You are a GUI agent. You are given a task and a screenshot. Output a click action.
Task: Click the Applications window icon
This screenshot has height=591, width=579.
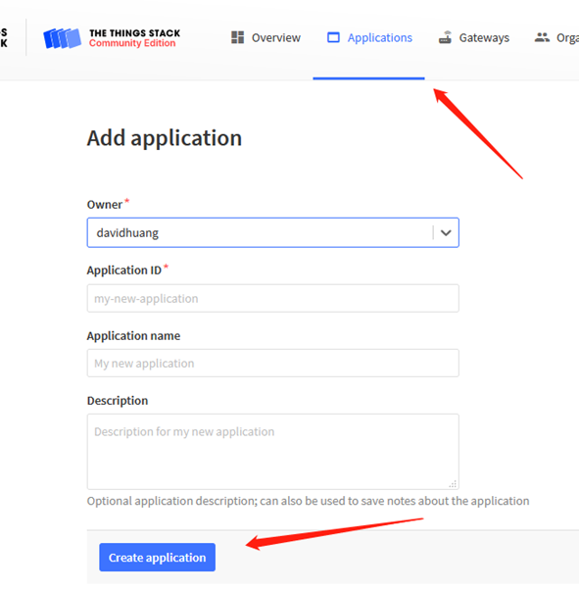point(333,37)
